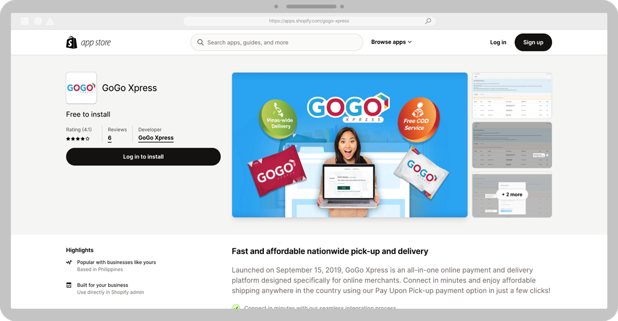Click the triangle icon in browser bar

point(50,21)
